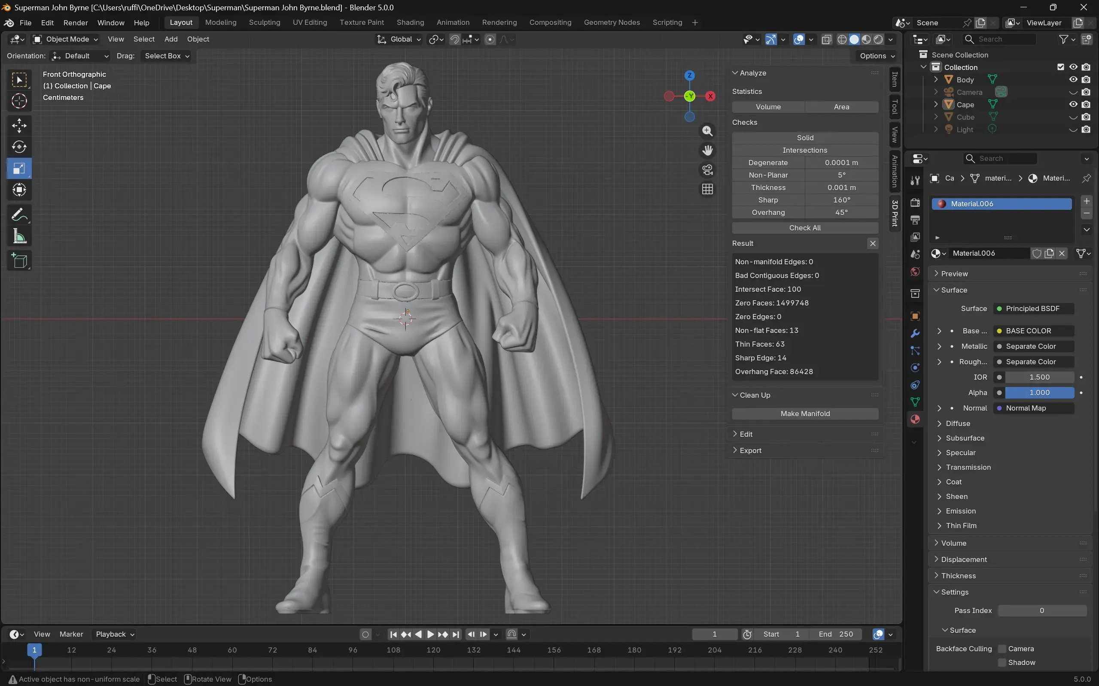Click the Solid check button
This screenshot has height=686, width=1099.
[805, 138]
